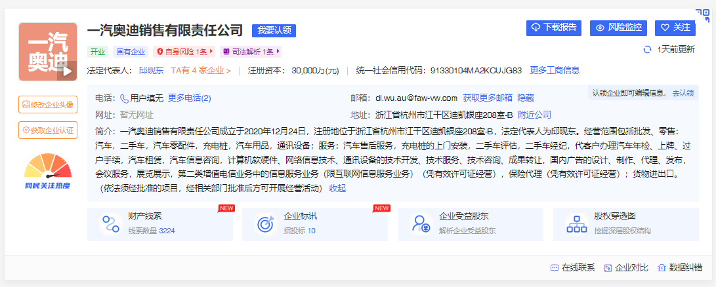
Task: Click 修改企业头像 button
Action: pos(48,104)
